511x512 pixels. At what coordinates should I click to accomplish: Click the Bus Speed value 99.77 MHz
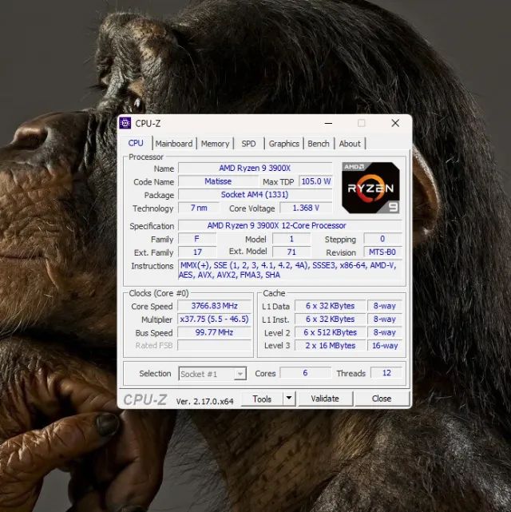tap(215, 332)
